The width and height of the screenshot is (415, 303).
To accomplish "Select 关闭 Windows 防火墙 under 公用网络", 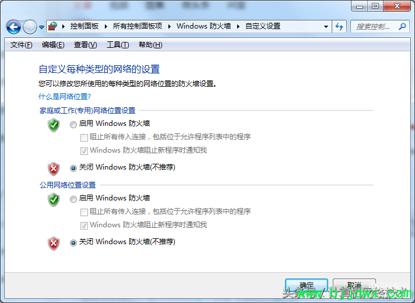I will coord(73,242).
